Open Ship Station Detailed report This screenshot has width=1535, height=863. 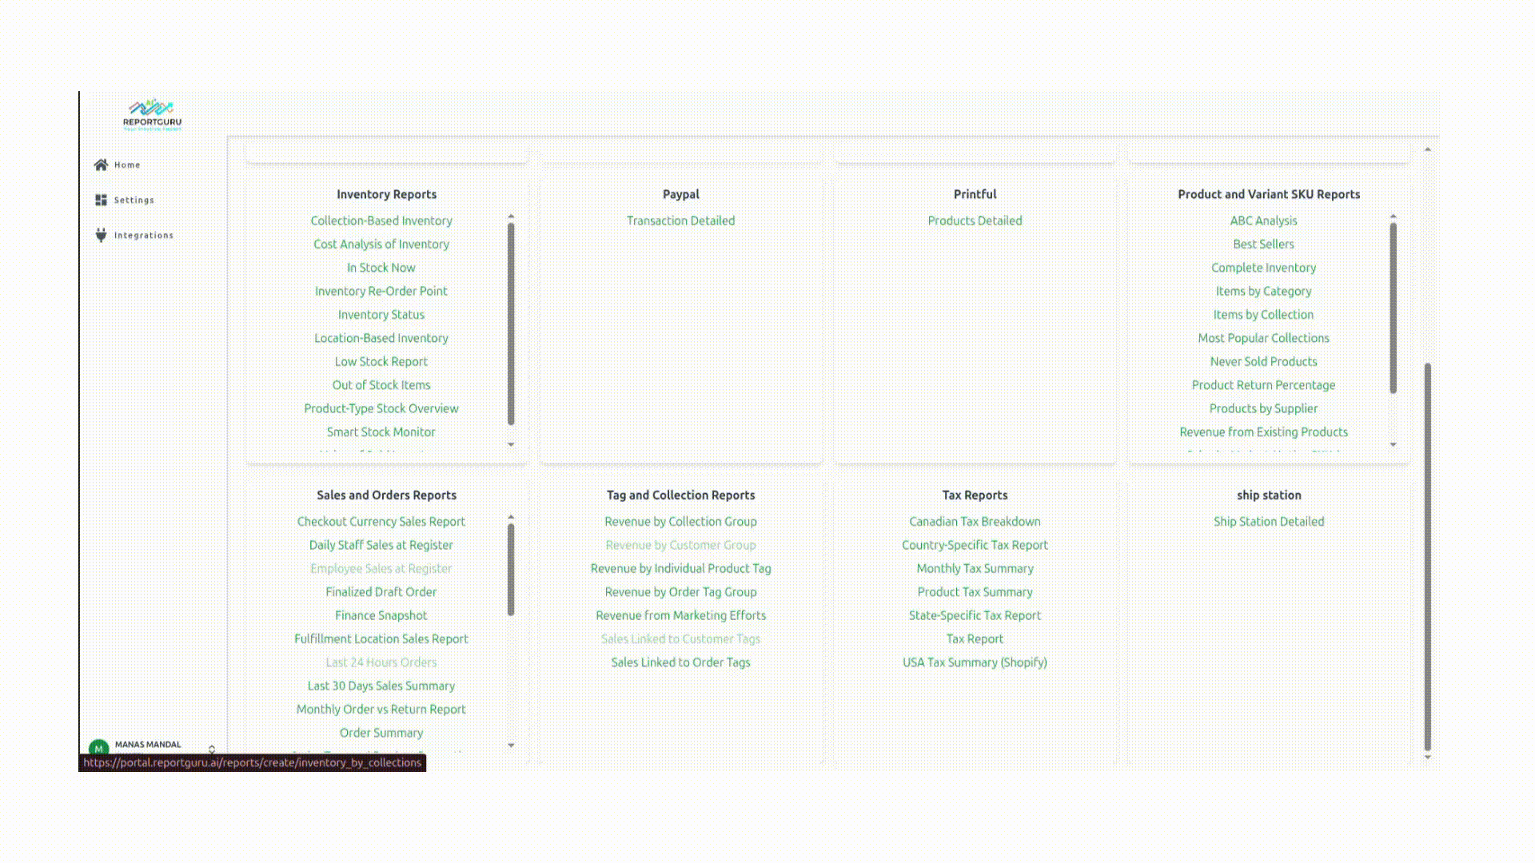pos(1268,521)
